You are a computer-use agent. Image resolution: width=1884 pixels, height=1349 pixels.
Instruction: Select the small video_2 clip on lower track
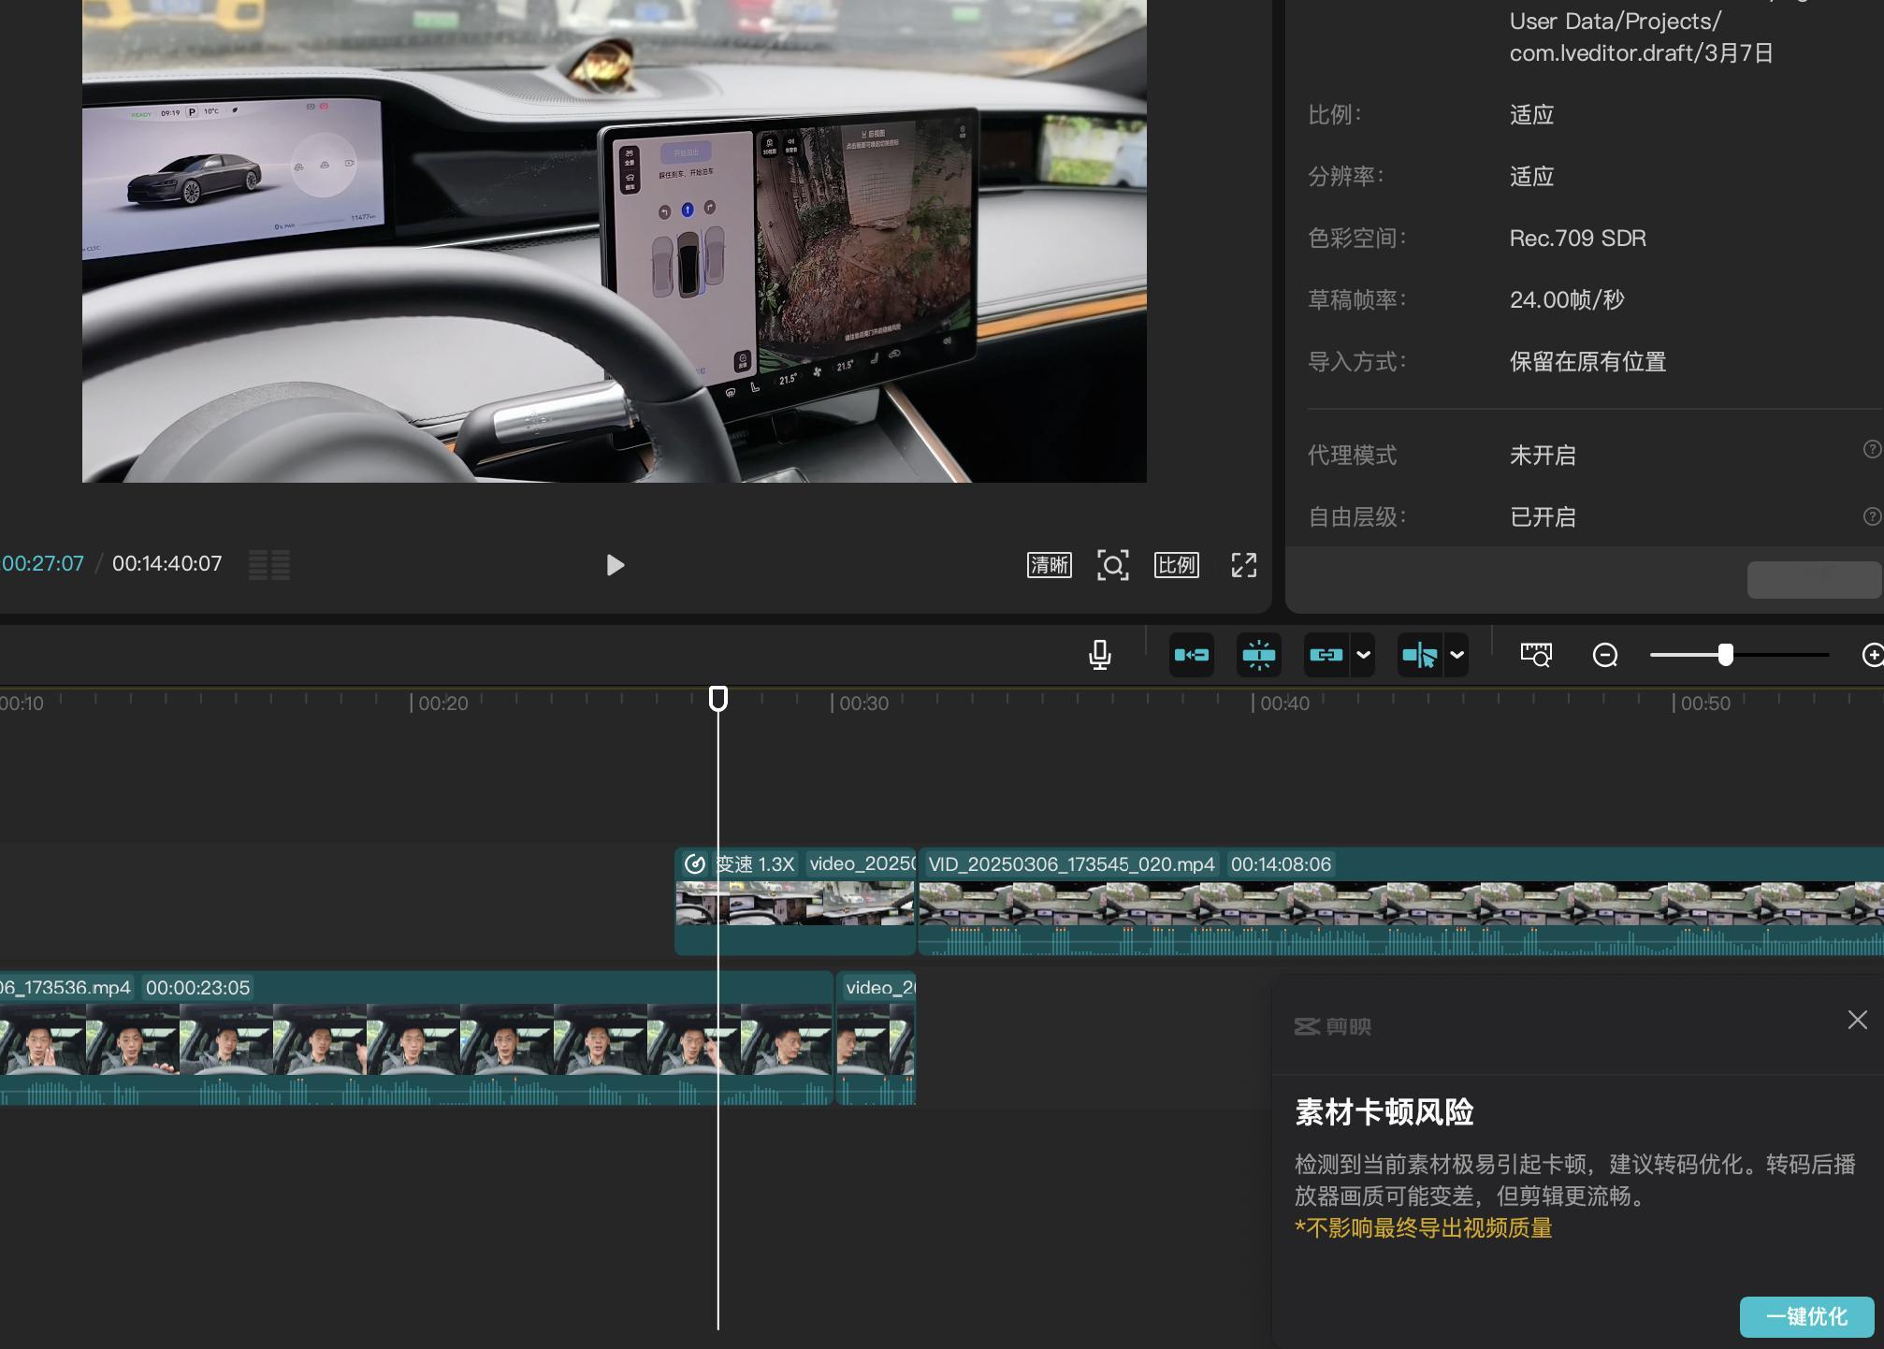tap(876, 1038)
